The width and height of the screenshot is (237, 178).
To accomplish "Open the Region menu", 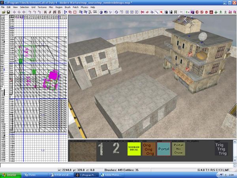I will pyautogui.click(x=59, y=7).
